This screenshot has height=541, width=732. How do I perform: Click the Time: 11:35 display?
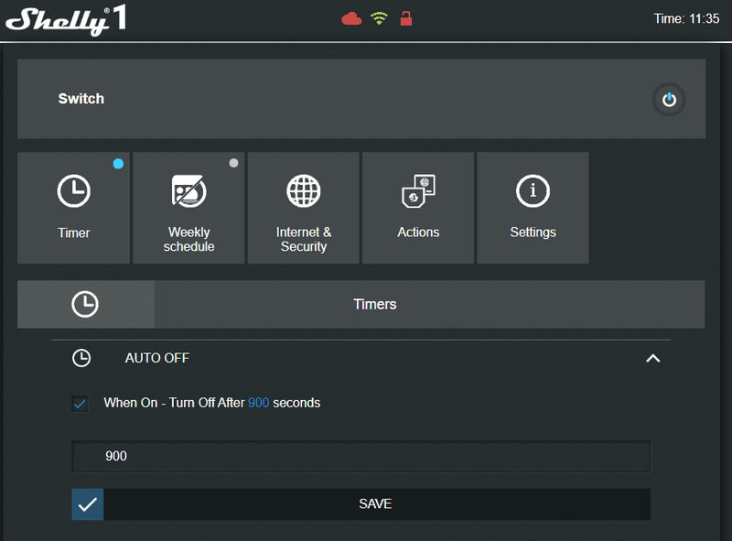point(686,18)
